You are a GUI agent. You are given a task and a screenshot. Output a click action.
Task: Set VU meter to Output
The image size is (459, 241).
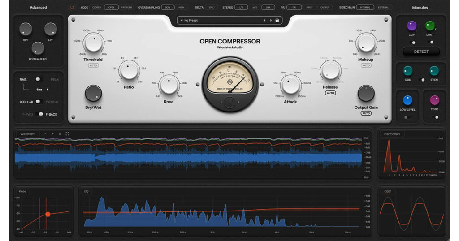325,7
